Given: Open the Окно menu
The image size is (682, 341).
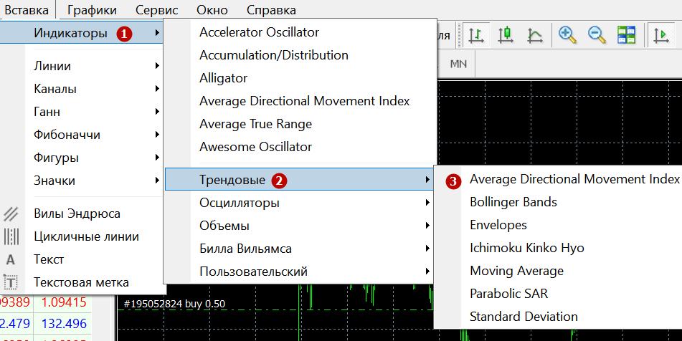Looking at the screenshot, I should coord(212,10).
